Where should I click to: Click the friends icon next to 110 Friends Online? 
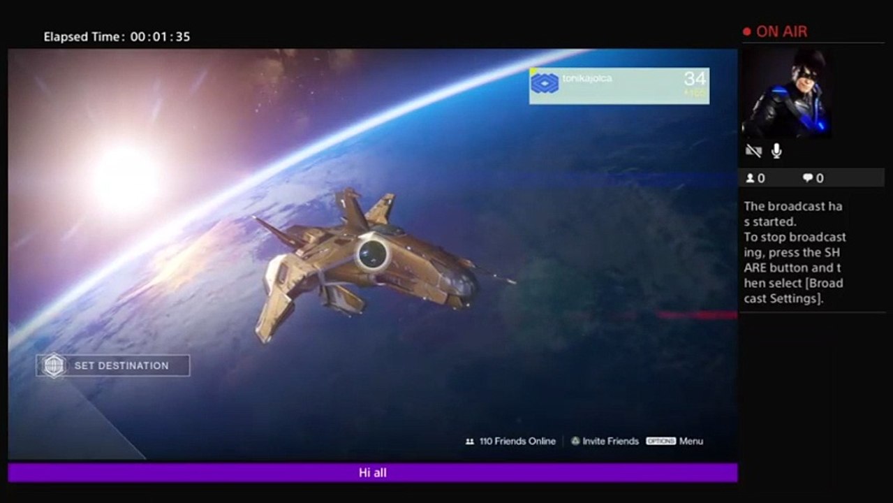(x=470, y=442)
